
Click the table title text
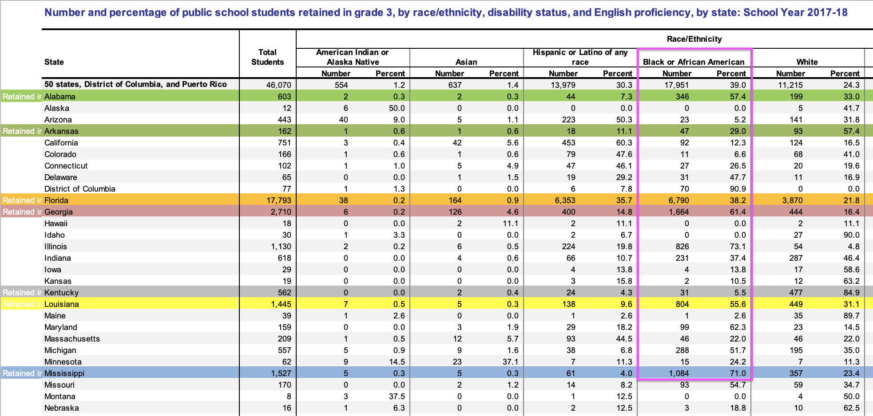pyautogui.click(x=446, y=12)
